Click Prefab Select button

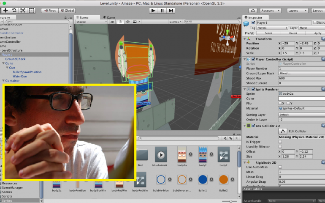point(268,33)
